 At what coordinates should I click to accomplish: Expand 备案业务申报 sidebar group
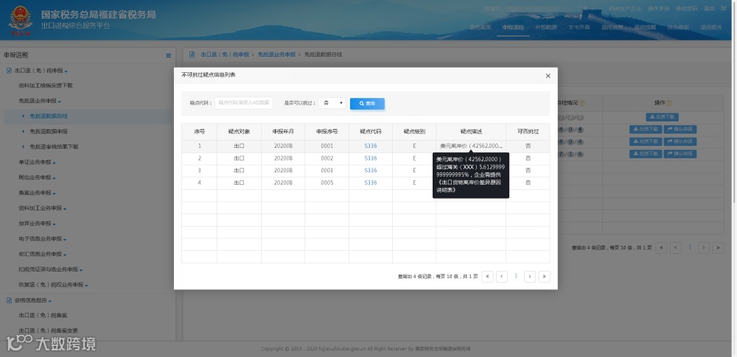tap(37, 193)
